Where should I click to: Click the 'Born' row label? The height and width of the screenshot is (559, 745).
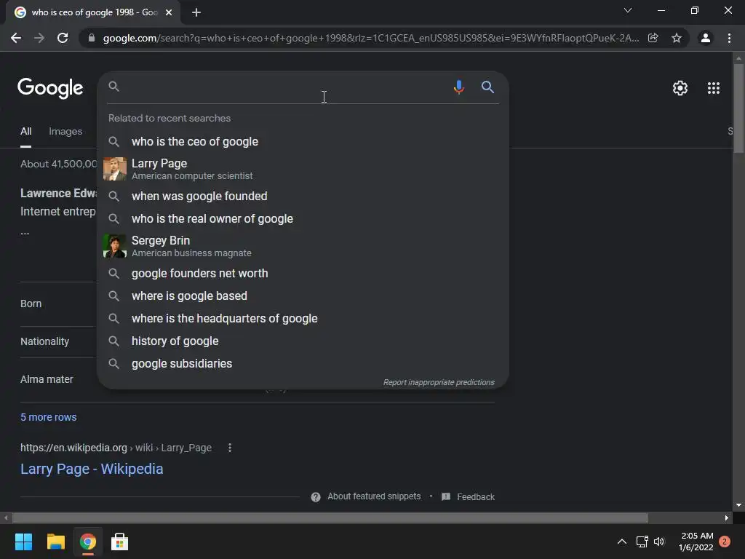31,304
